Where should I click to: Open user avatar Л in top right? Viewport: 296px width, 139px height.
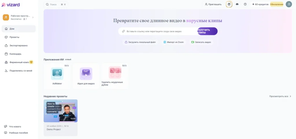click(289, 4)
